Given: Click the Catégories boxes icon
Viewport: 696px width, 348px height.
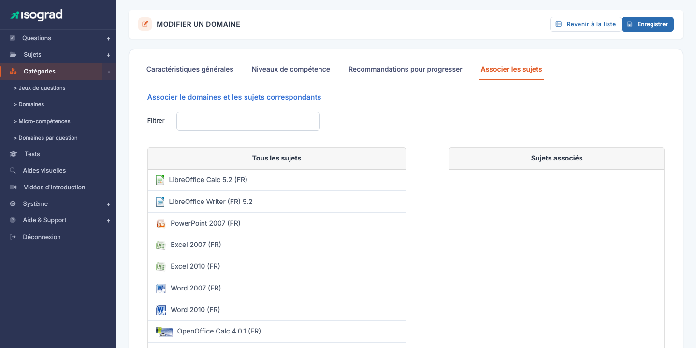Looking at the screenshot, I should (x=13, y=72).
